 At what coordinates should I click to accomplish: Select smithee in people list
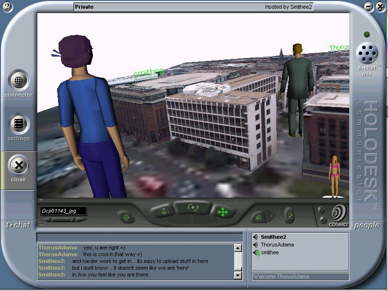click(x=270, y=253)
